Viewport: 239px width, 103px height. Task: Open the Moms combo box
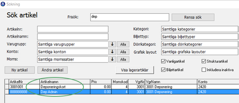[73, 59]
